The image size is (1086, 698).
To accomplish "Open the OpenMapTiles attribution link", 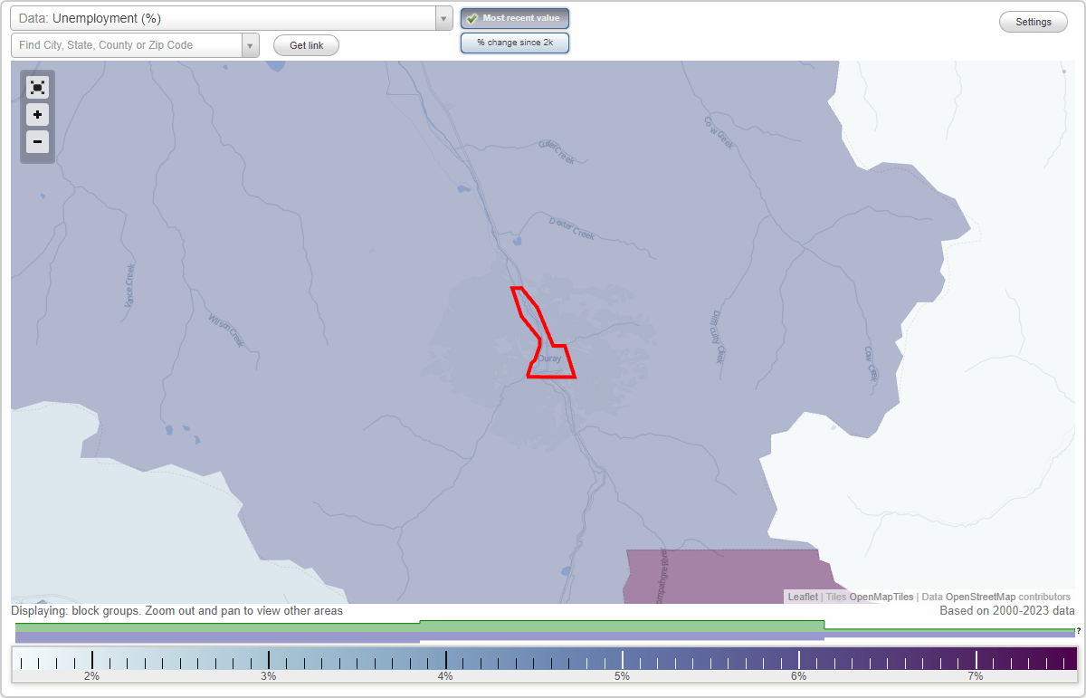I will tap(881, 597).
